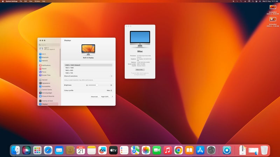Screen dimensions: 280x157
Task: Click the settings Search field
Action: [49, 45]
